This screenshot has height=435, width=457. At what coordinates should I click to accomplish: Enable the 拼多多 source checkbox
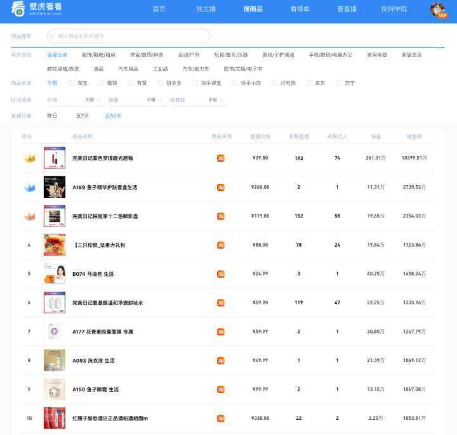pyautogui.click(x=161, y=83)
